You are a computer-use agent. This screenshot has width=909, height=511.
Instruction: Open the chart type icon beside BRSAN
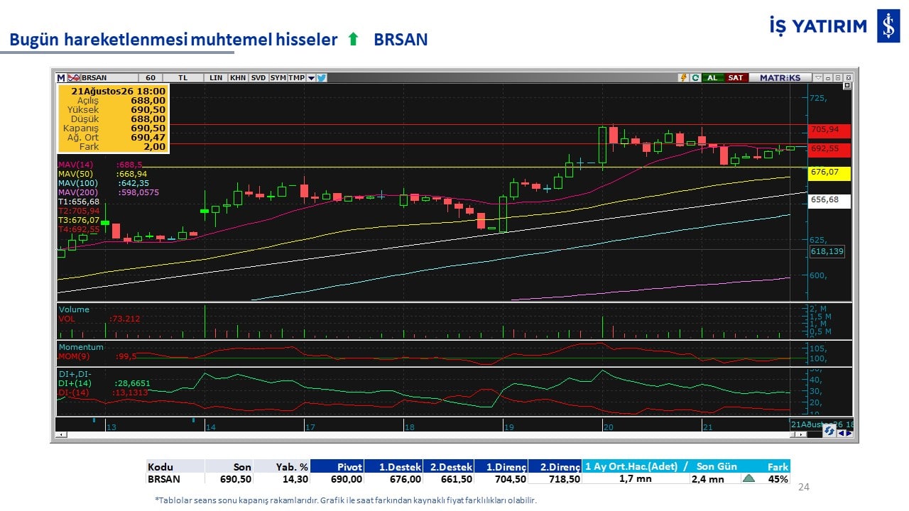[x=74, y=78]
